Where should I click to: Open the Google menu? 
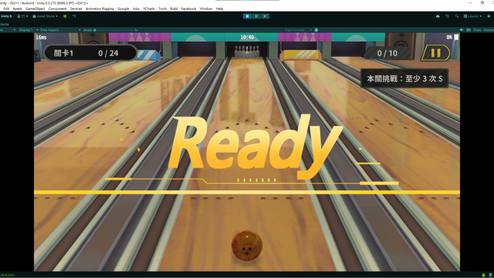click(123, 8)
